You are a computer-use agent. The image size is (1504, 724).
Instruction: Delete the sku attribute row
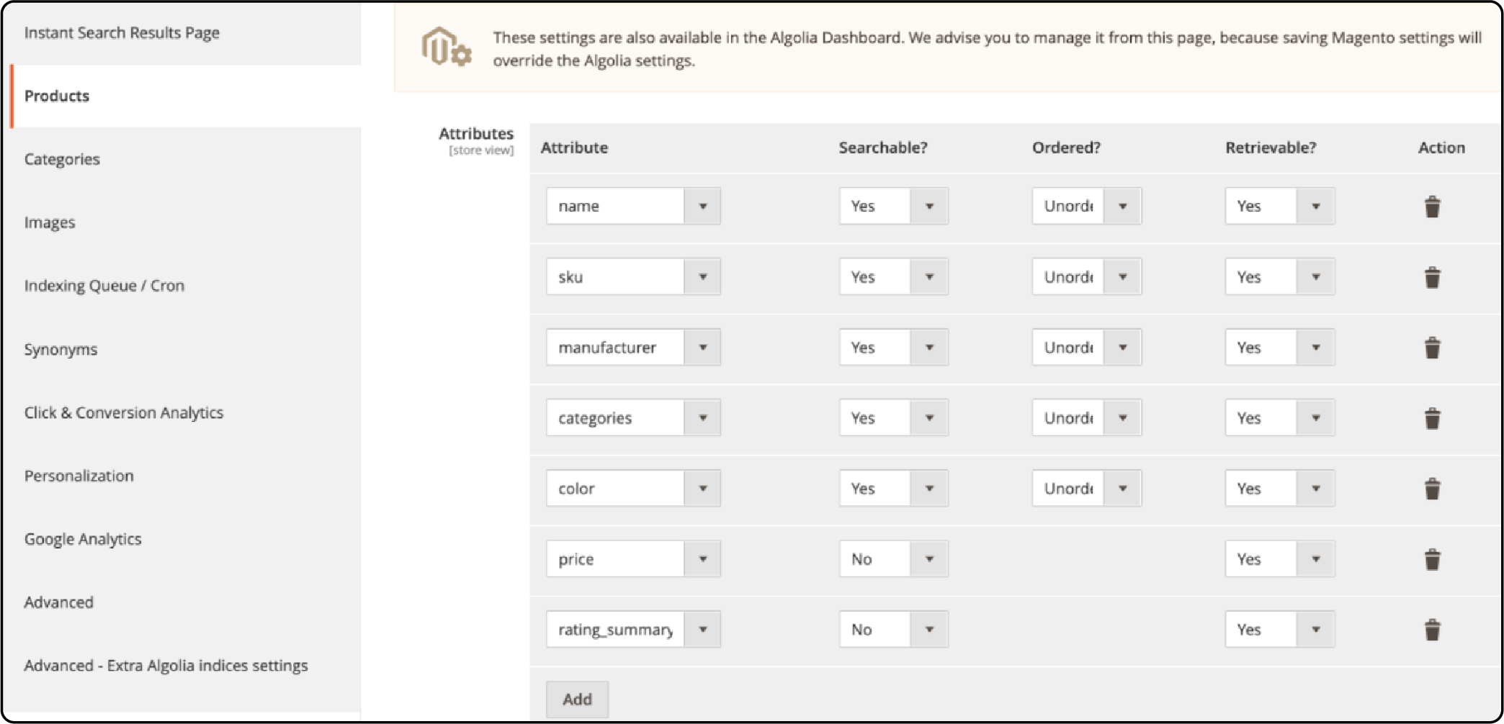(x=1432, y=277)
